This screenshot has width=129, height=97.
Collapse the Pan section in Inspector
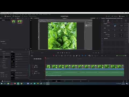pyautogui.click(x=103, y=28)
